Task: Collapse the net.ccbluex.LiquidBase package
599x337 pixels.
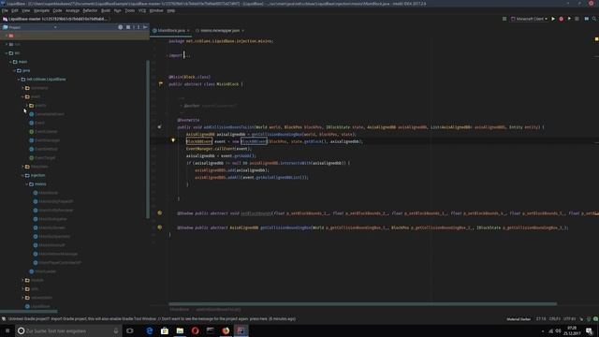Action: (19, 79)
